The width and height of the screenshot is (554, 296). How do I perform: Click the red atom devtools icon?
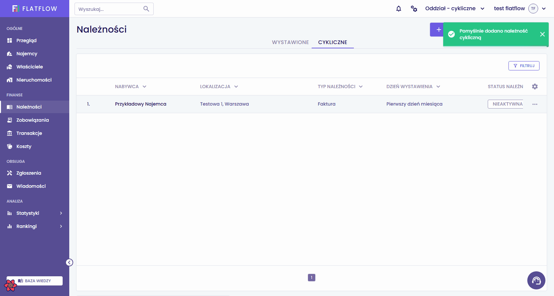pyautogui.click(x=10, y=285)
